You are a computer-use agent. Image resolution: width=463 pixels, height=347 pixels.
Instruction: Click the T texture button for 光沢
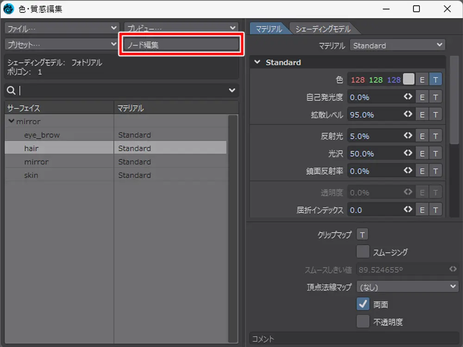tap(435, 154)
